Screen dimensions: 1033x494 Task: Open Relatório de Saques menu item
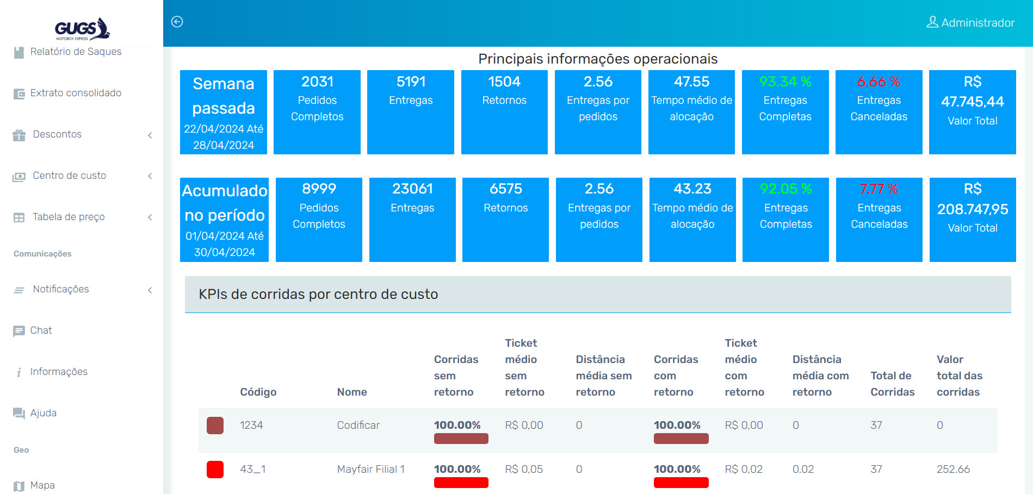tap(76, 52)
